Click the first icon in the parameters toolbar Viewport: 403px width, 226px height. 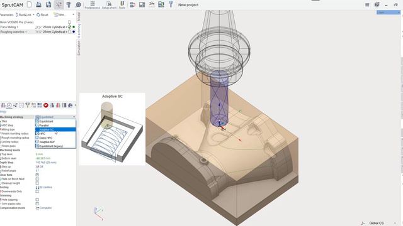click(3, 105)
